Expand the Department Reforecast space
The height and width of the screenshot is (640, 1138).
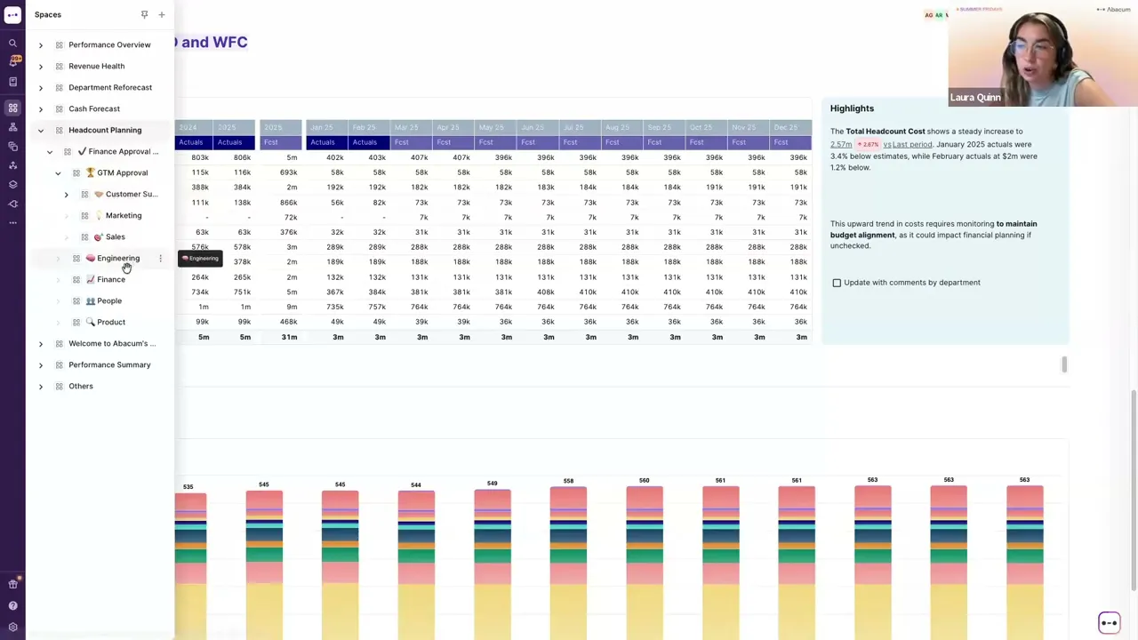click(40, 87)
